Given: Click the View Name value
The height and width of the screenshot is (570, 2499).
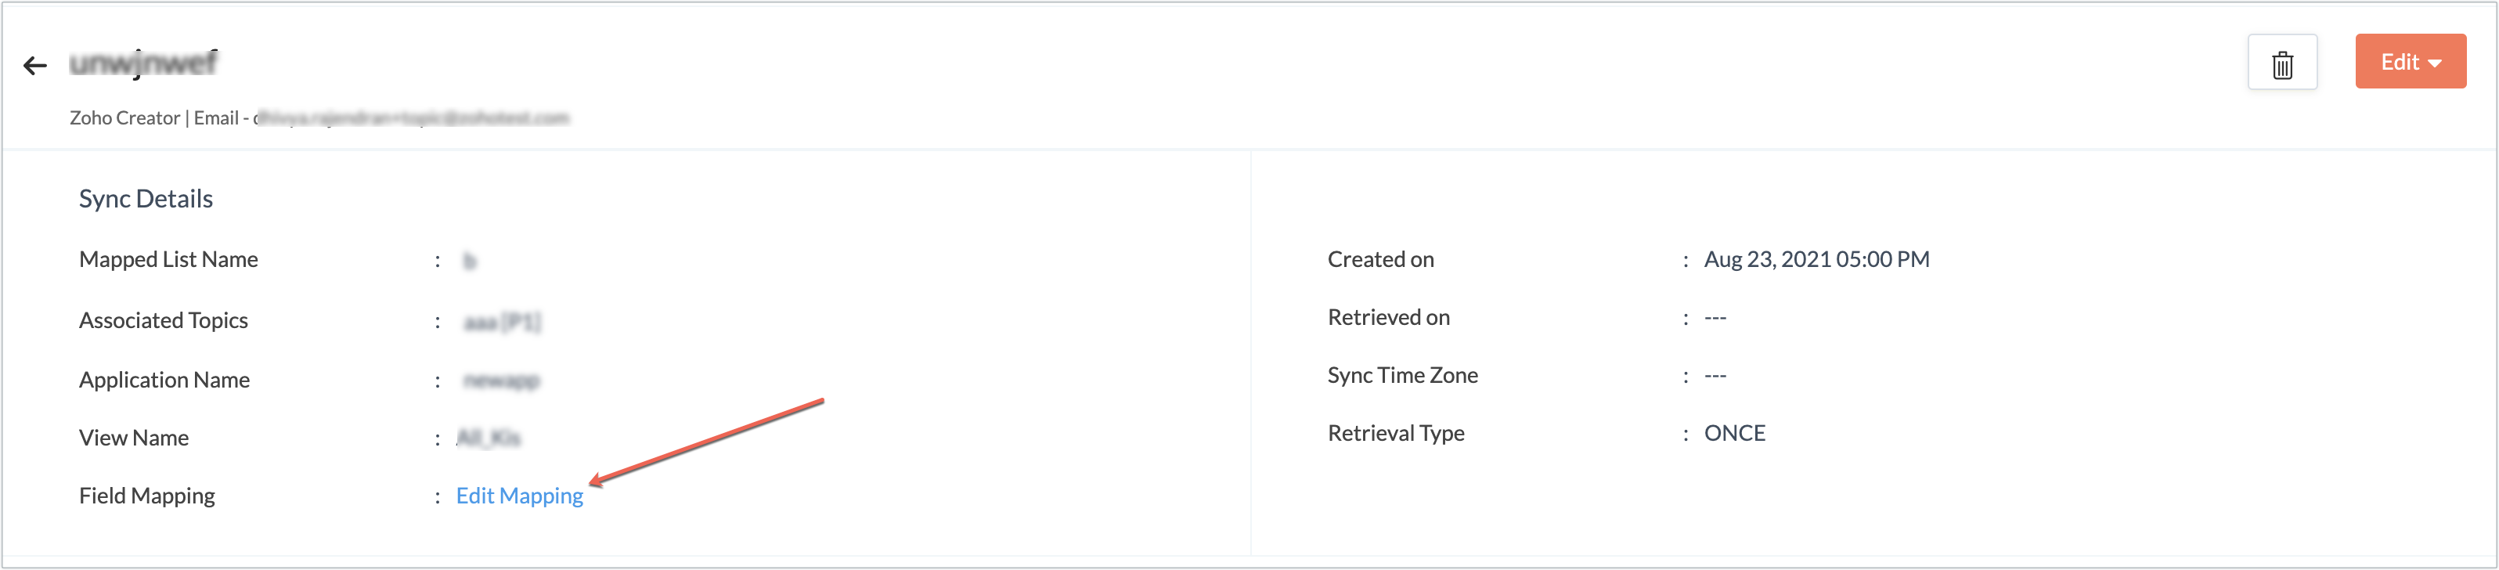Looking at the screenshot, I should 489,438.
